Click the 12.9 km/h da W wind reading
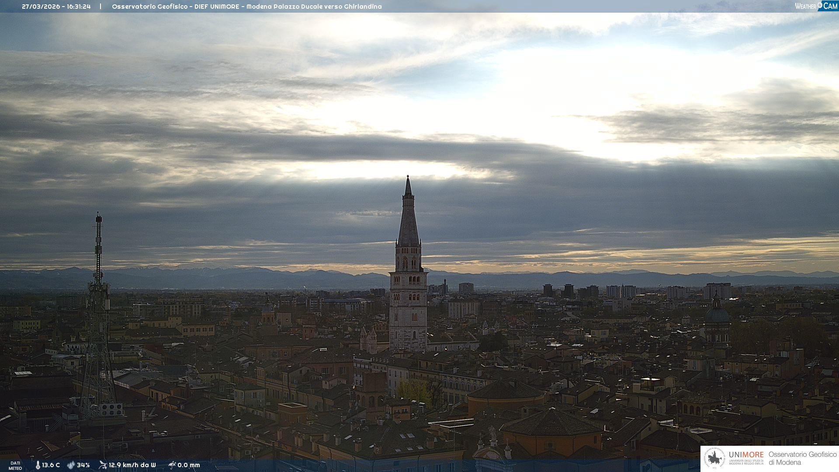 132,465
